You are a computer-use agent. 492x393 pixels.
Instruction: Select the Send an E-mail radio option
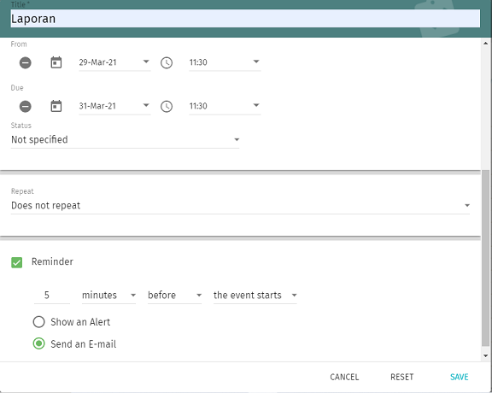point(39,343)
